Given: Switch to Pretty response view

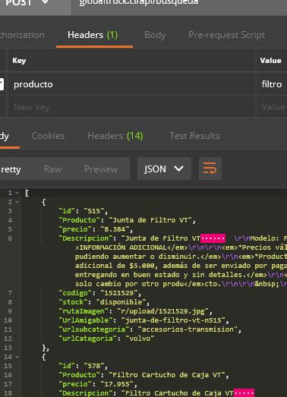Looking at the screenshot, I should point(11,169).
